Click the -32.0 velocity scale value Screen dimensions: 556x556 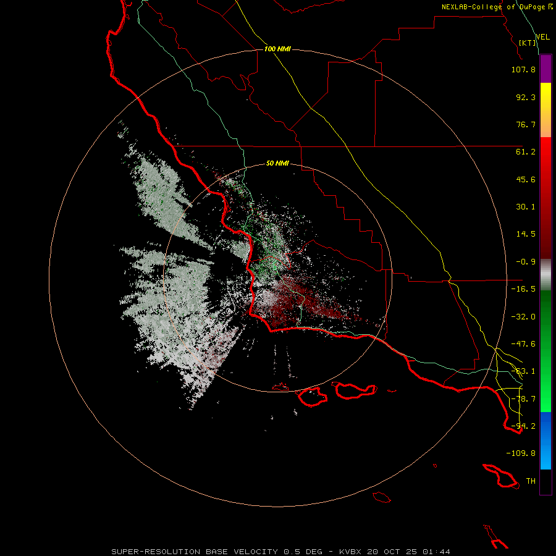coord(523,317)
